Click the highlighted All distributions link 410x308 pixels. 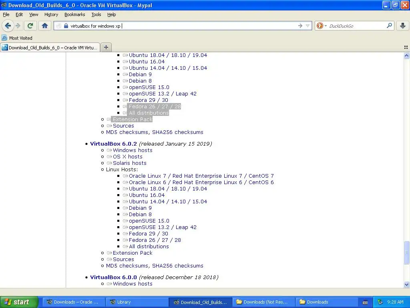pyautogui.click(x=149, y=113)
